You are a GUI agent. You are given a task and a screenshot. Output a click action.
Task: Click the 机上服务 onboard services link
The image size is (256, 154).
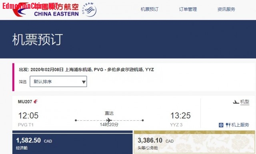240,125
